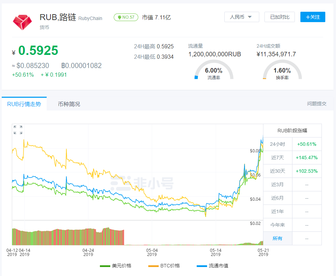Click the 1.60% 换手率 gauge

(x=282, y=70)
